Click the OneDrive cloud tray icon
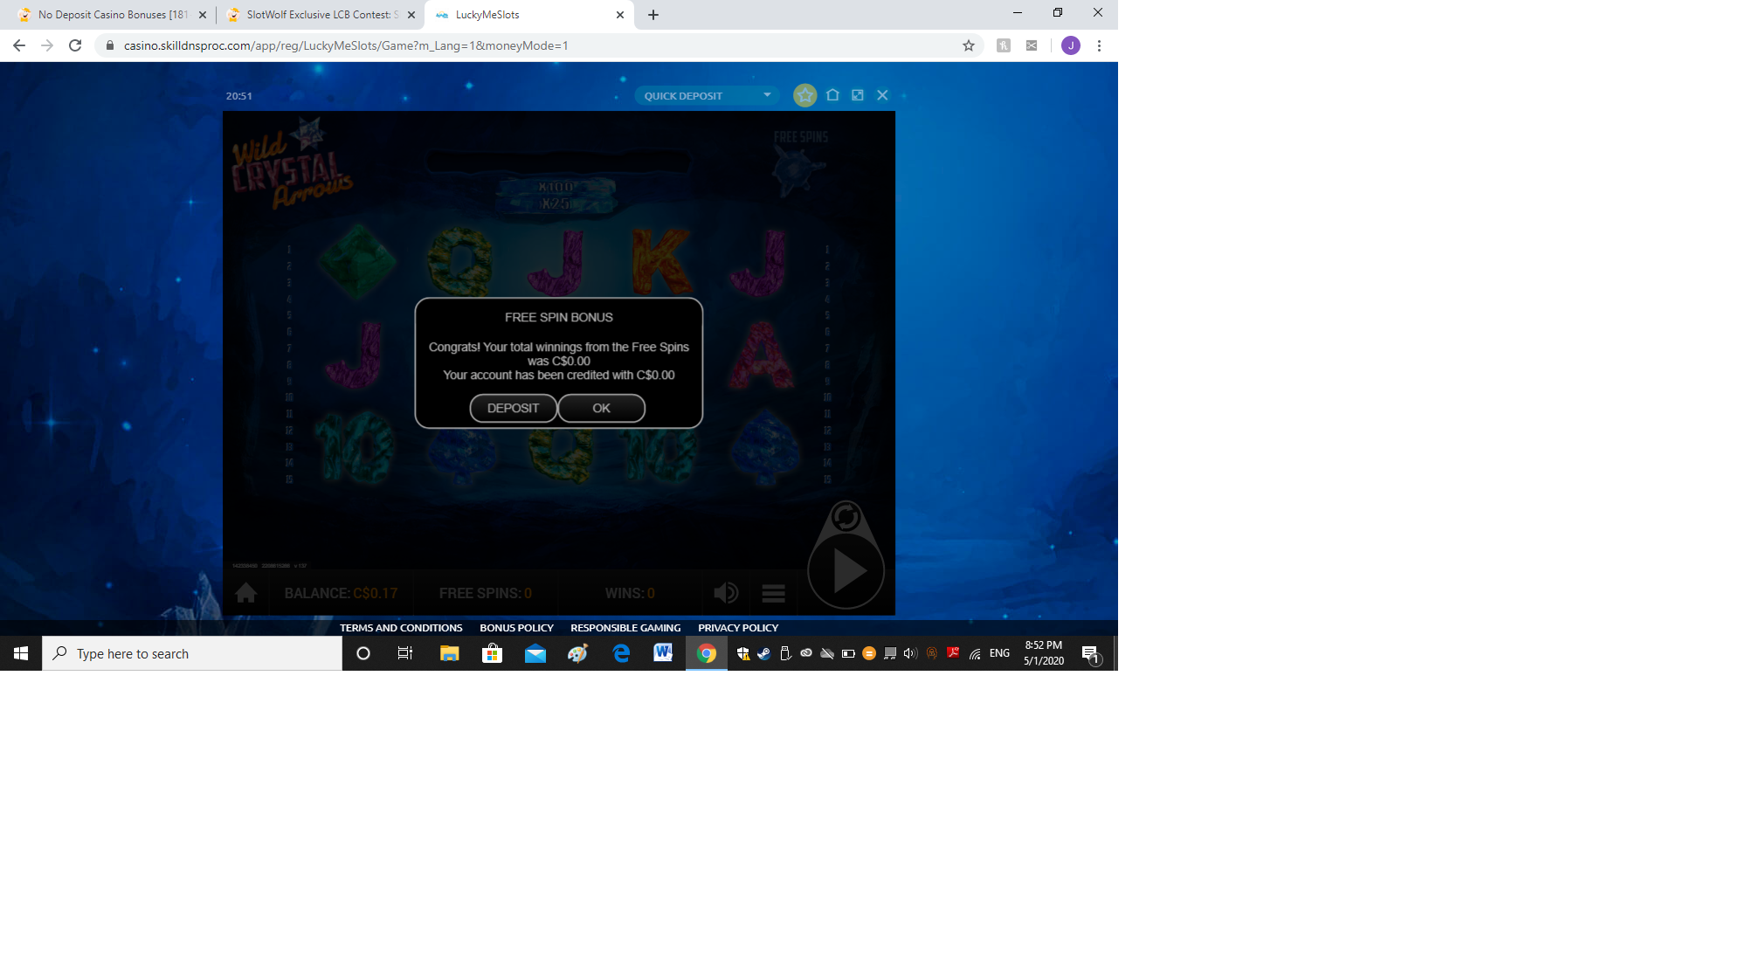1740x979 pixels. [826, 653]
